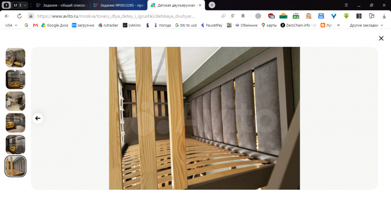Show more hidden bookmarks chevron
This screenshot has height=208, width=391.
[x=339, y=25]
